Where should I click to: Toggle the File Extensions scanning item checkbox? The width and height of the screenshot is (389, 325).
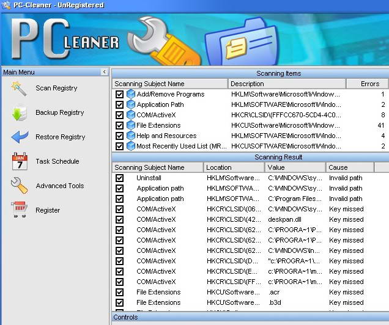120,126
